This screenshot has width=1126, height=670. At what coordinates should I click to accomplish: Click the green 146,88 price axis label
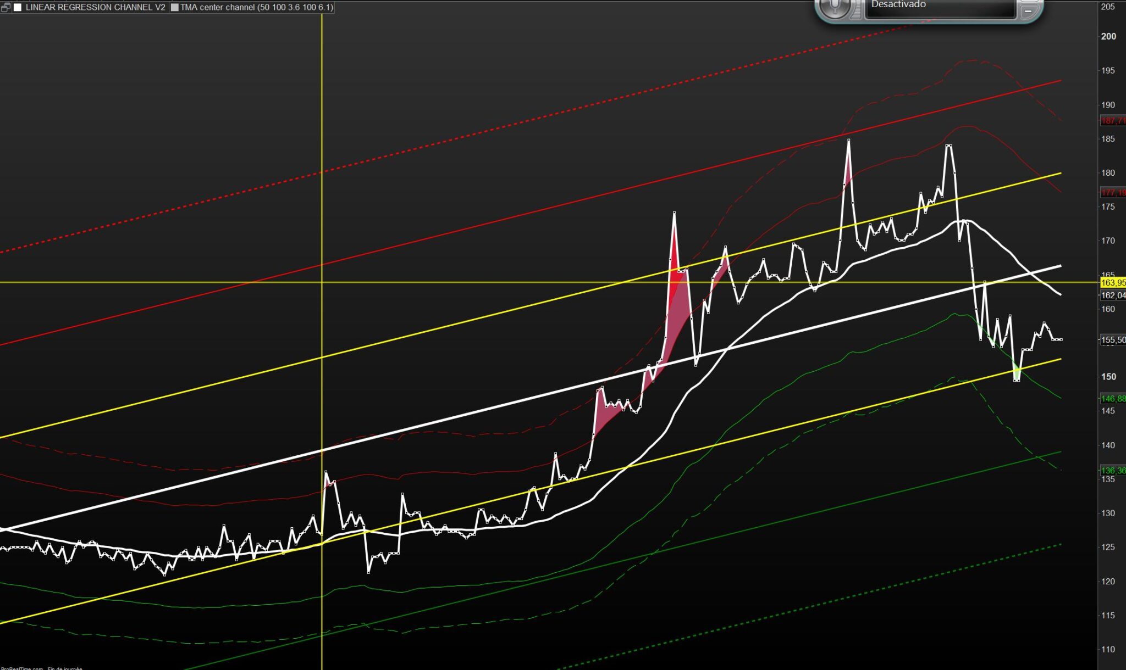pyautogui.click(x=1113, y=399)
